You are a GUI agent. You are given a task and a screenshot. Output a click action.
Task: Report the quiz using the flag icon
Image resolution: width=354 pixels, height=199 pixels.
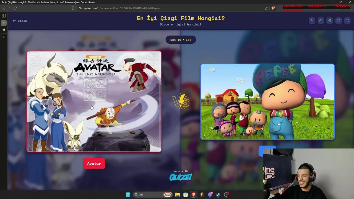click(x=338, y=21)
